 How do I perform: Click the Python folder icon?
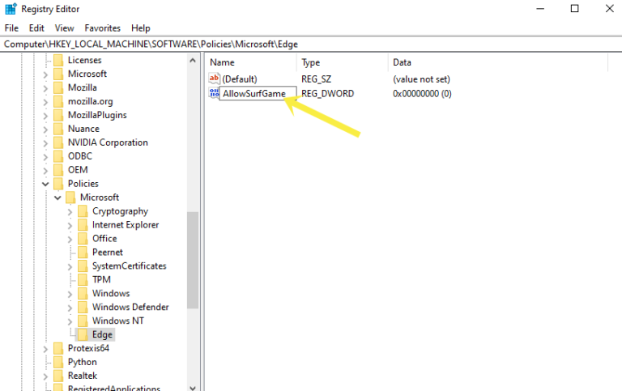click(58, 362)
